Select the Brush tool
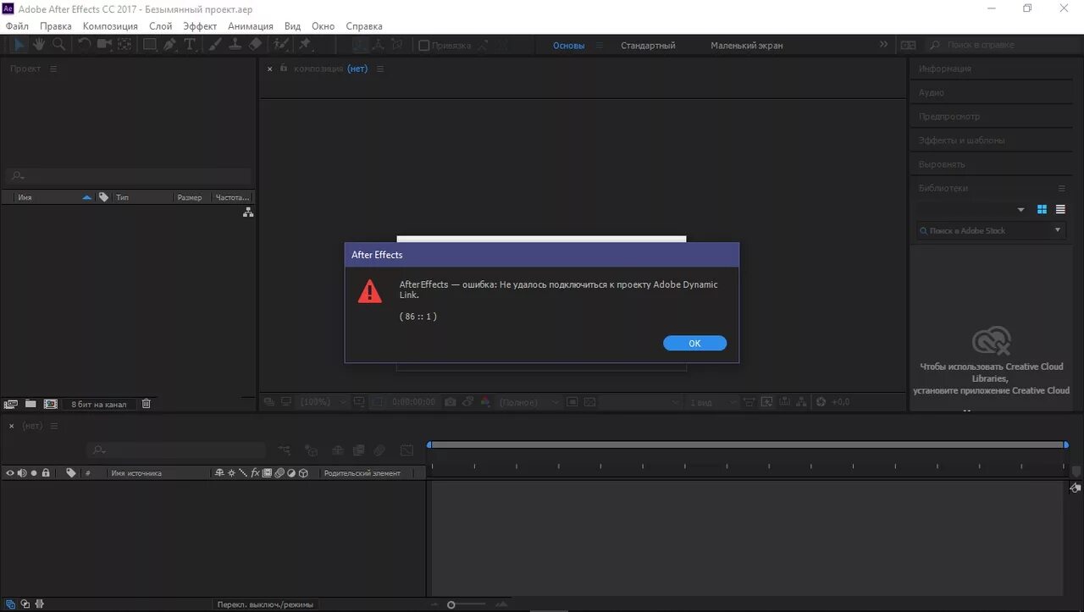 pos(214,45)
